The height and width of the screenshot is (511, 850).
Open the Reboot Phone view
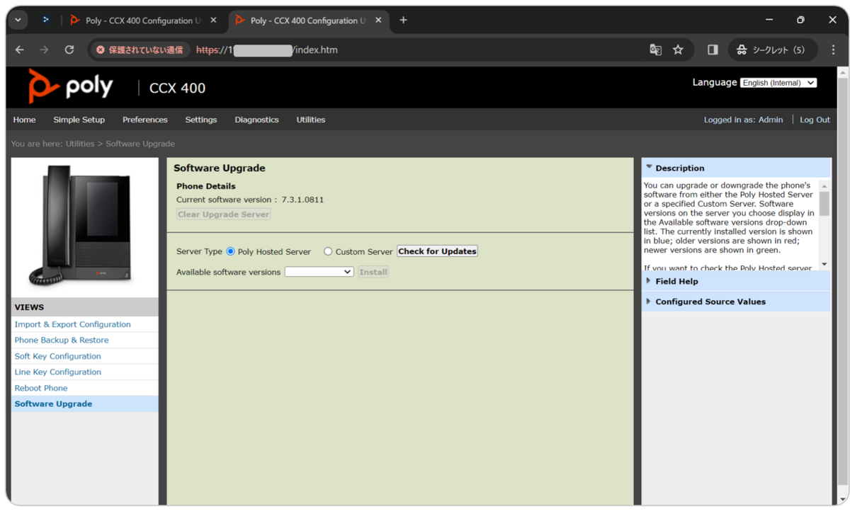[41, 388]
